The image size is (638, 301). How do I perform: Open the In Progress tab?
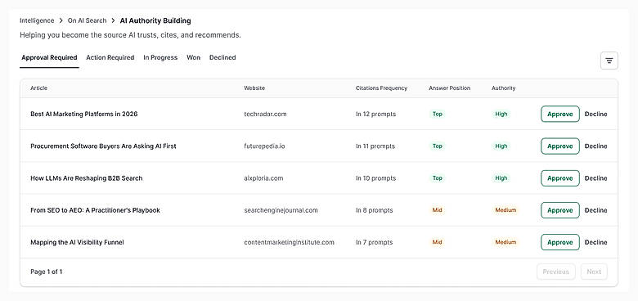pyautogui.click(x=160, y=58)
